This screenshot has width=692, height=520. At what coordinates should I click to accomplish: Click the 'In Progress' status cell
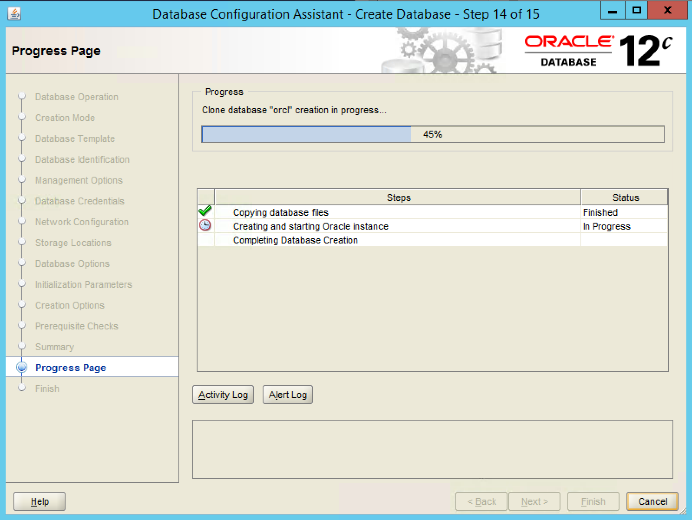(624, 226)
